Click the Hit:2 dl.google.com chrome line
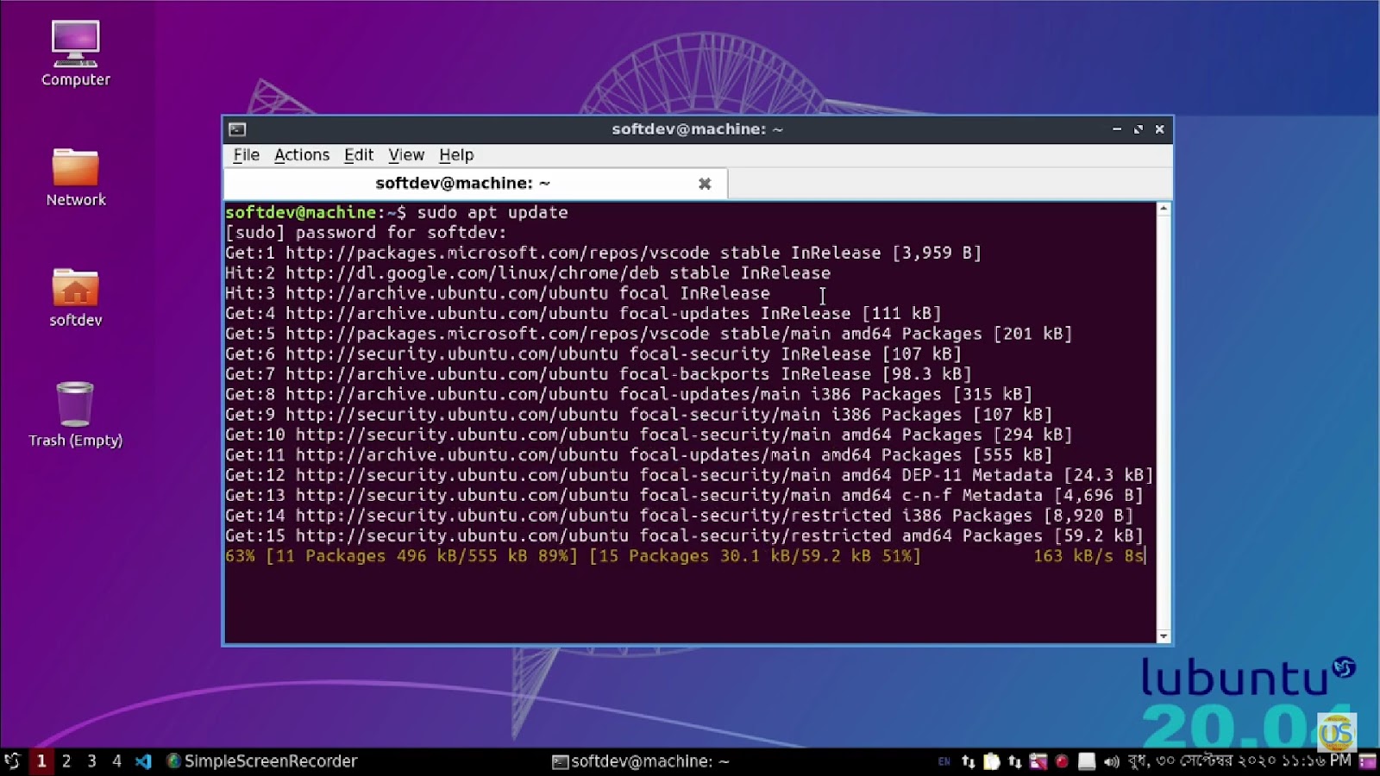This screenshot has height=776, width=1380. click(528, 273)
